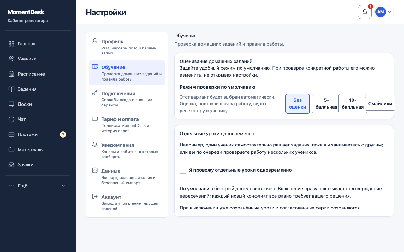
Task: Click the Аккаунт logout arrow icon
Action: click(95, 197)
